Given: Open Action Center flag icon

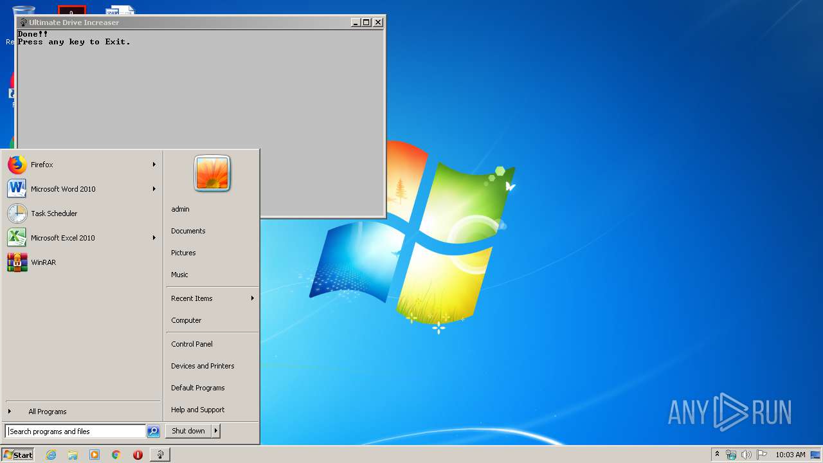Looking at the screenshot, I should (x=761, y=455).
